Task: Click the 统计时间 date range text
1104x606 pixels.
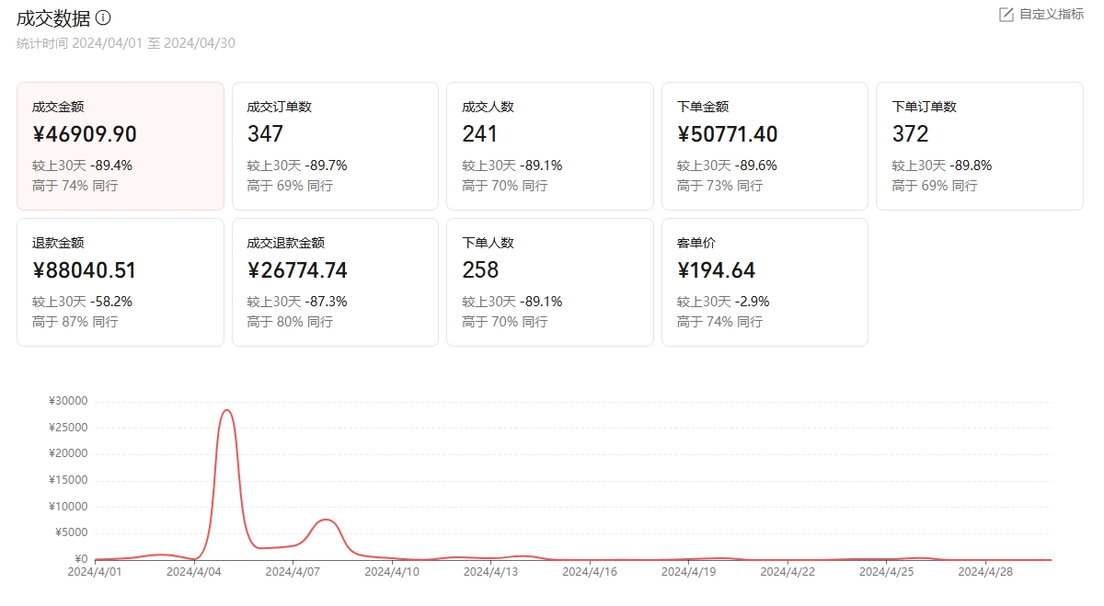Action: pyautogui.click(x=126, y=43)
